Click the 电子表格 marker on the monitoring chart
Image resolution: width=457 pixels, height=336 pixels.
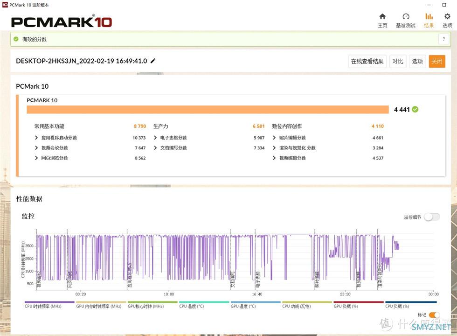coord(257,280)
